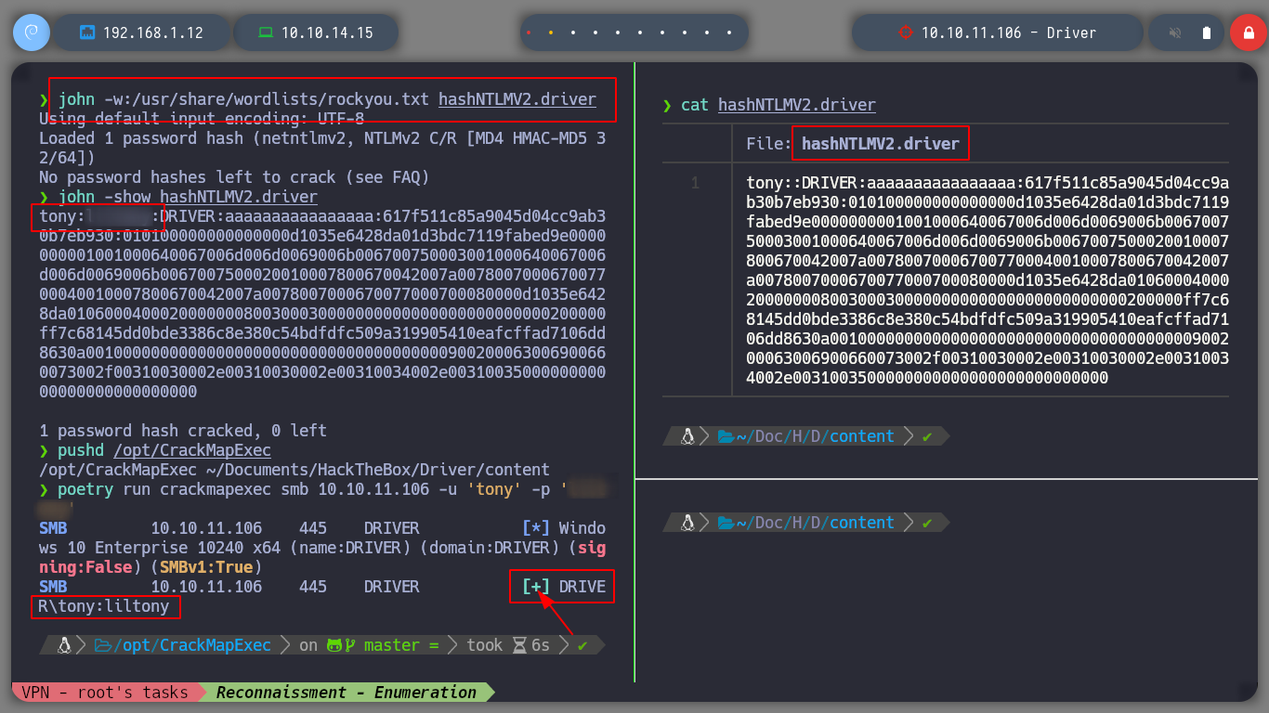Click the blue [*] status marker
This screenshot has height=713, width=1269.
pyautogui.click(x=536, y=527)
